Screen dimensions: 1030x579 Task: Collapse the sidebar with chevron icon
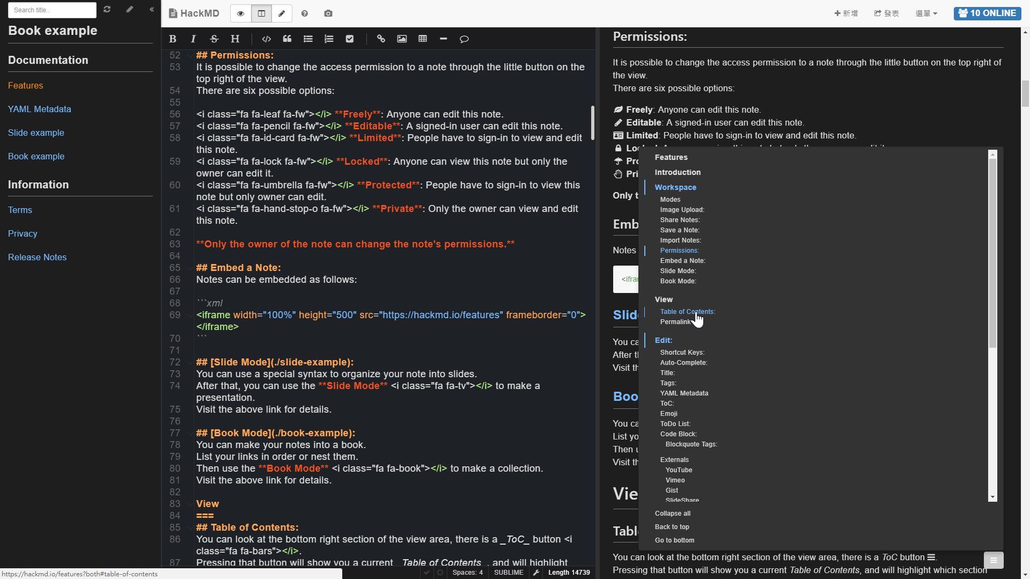(152, 9)
